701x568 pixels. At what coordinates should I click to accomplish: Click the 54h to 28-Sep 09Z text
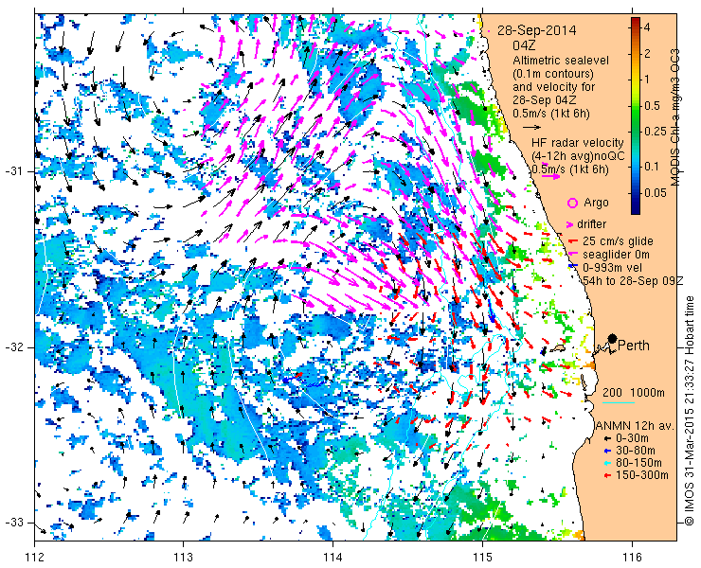634,280
